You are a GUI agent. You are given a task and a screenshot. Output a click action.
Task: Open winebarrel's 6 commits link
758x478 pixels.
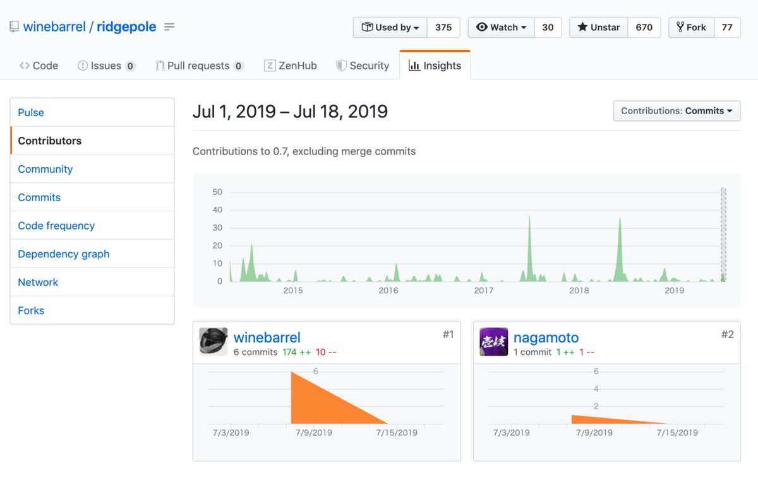pos(255,352)
